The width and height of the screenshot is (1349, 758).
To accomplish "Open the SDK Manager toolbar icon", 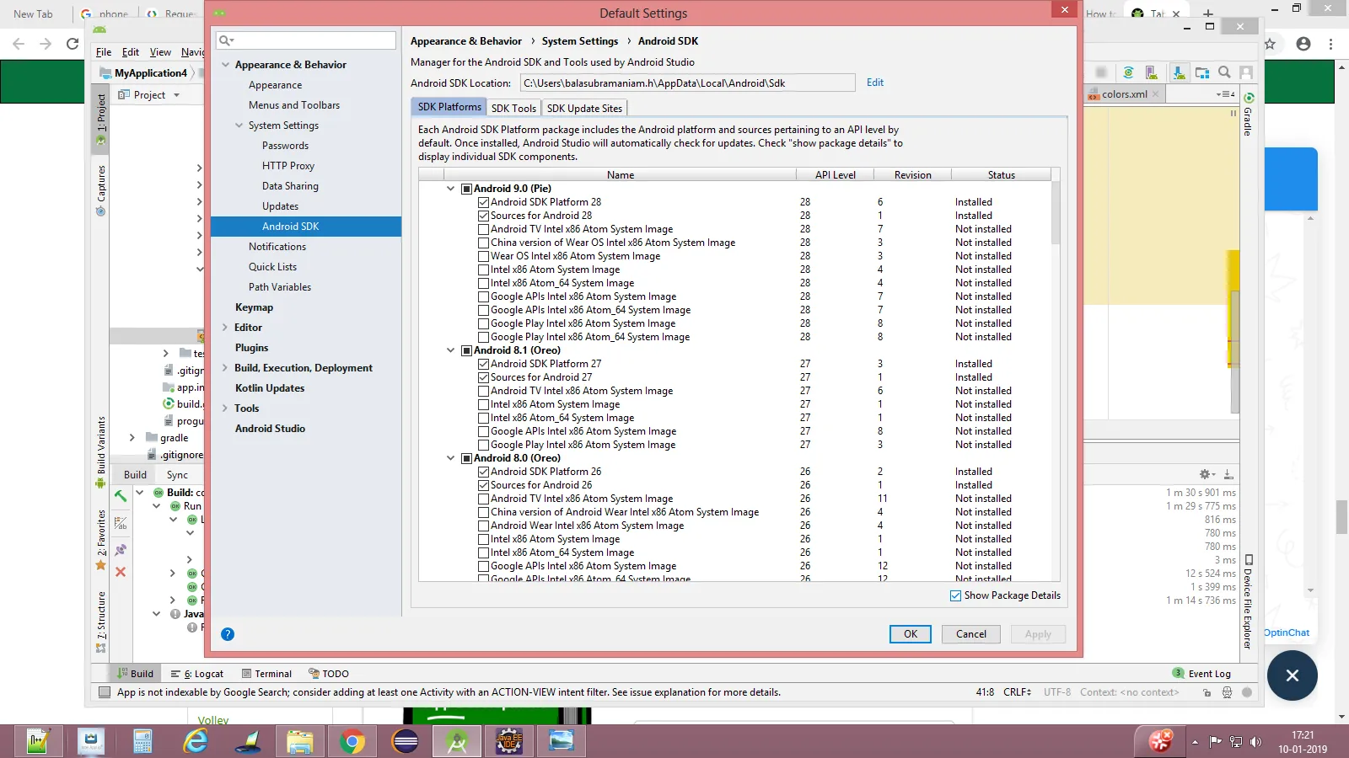I will click(x=1179, y=73).
